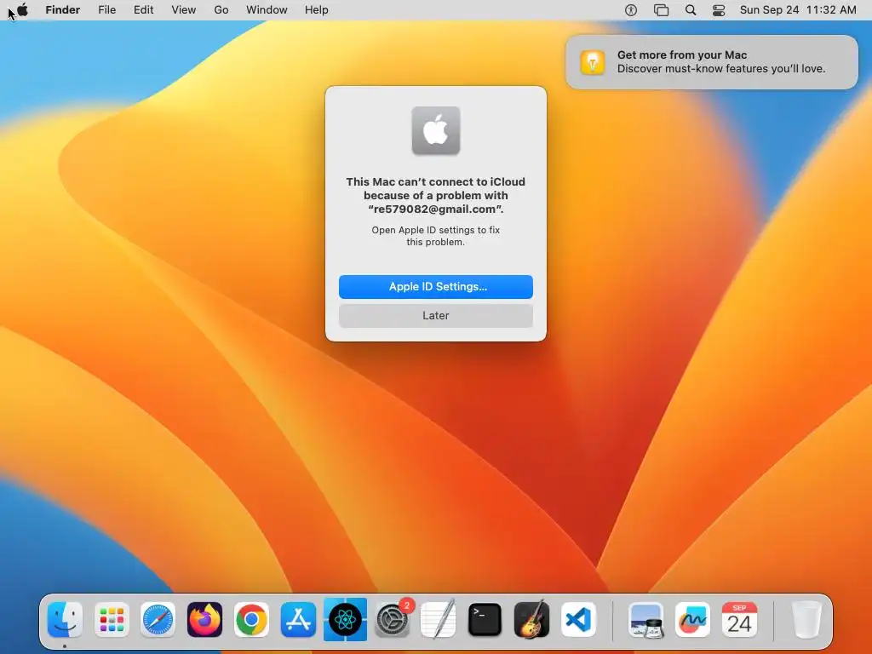Open the Help menu

tap(317, 9)
